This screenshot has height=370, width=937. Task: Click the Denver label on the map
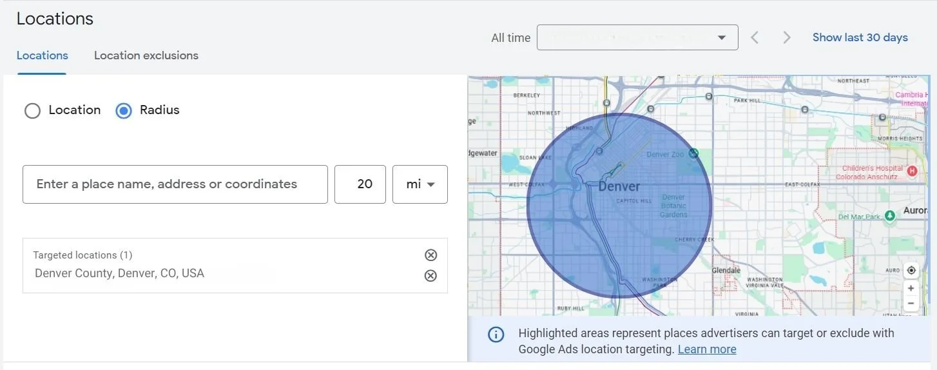tap(619, 187)
